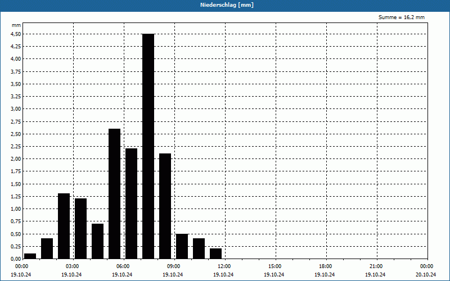Select the 0,50 mm bar just after 09:00
450x281 pixels.
[x=182, y=246]
